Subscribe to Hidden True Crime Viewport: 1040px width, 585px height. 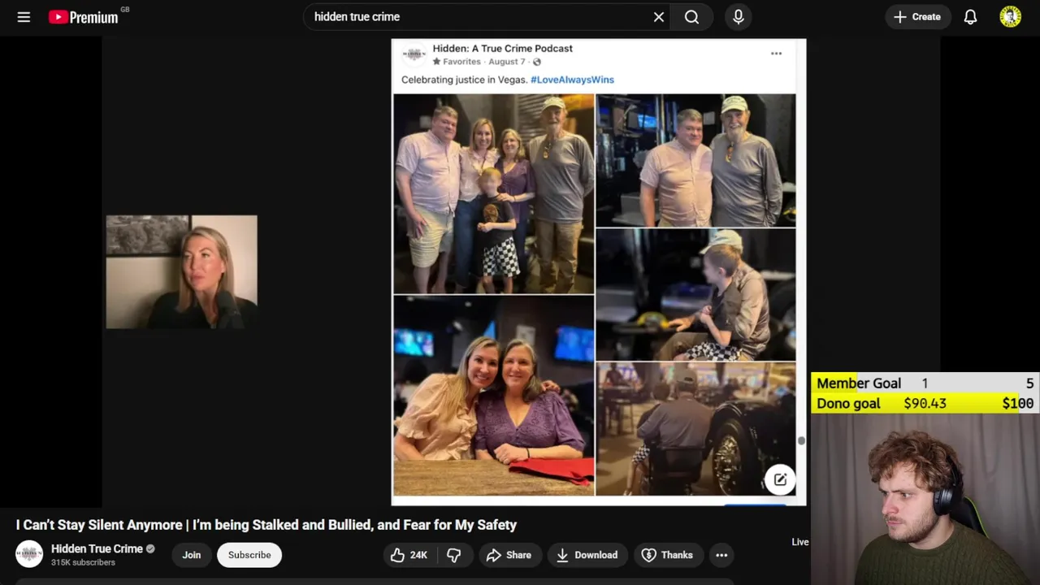click(x=249, y=555)
